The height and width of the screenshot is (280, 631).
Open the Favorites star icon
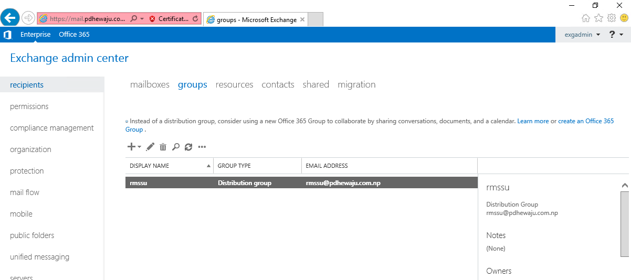click(599, 18)
